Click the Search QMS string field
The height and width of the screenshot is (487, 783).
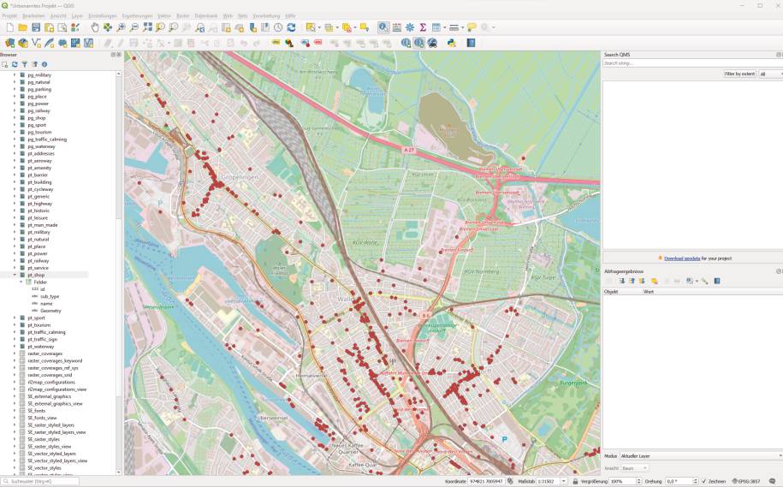tap(691, 63)
